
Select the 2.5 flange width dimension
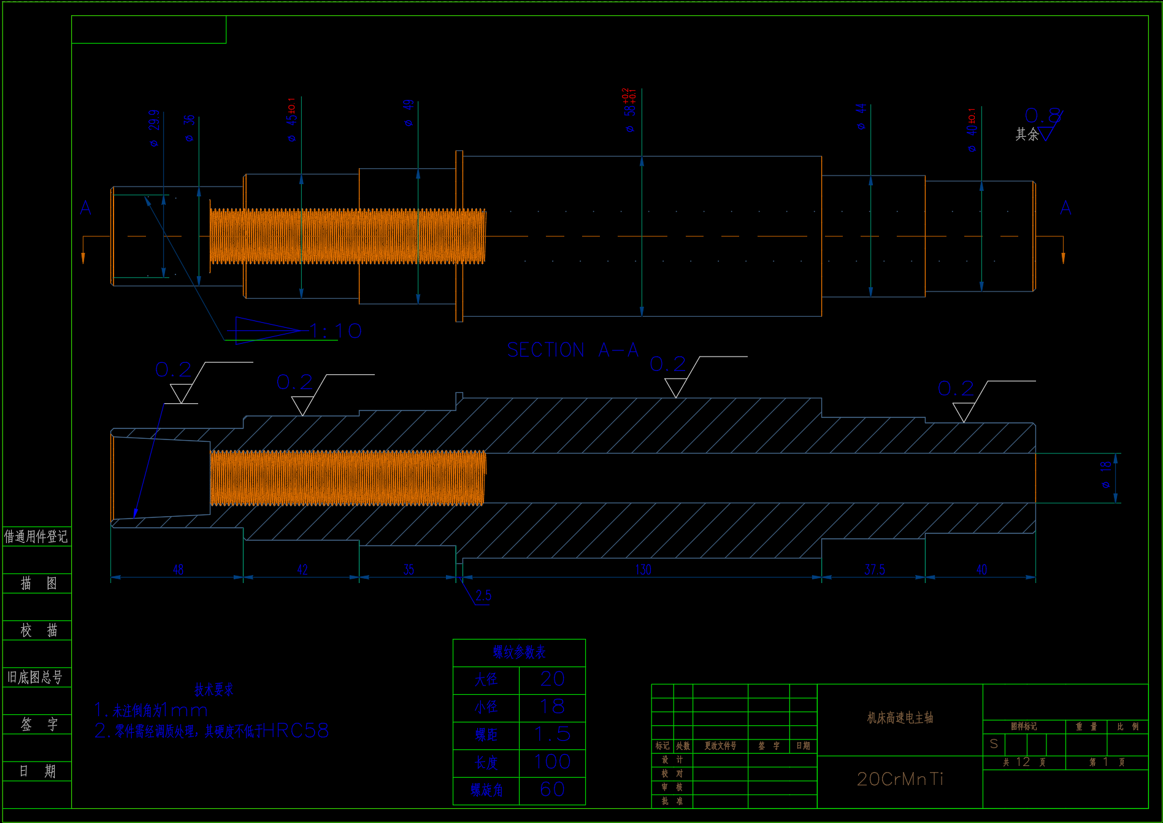pyautogui.click(x=483, y=596)
